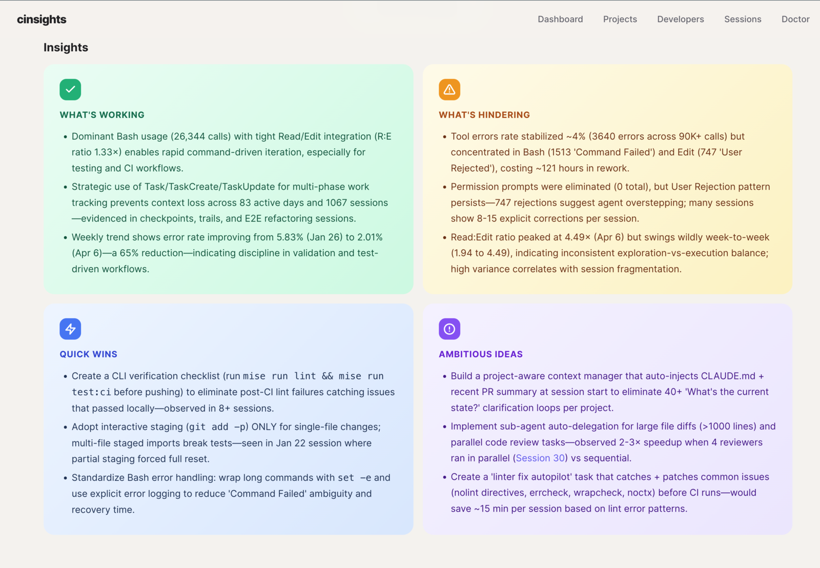Open the Doctor page
This screenshot has width=820, height=568.
pos(795,19)
